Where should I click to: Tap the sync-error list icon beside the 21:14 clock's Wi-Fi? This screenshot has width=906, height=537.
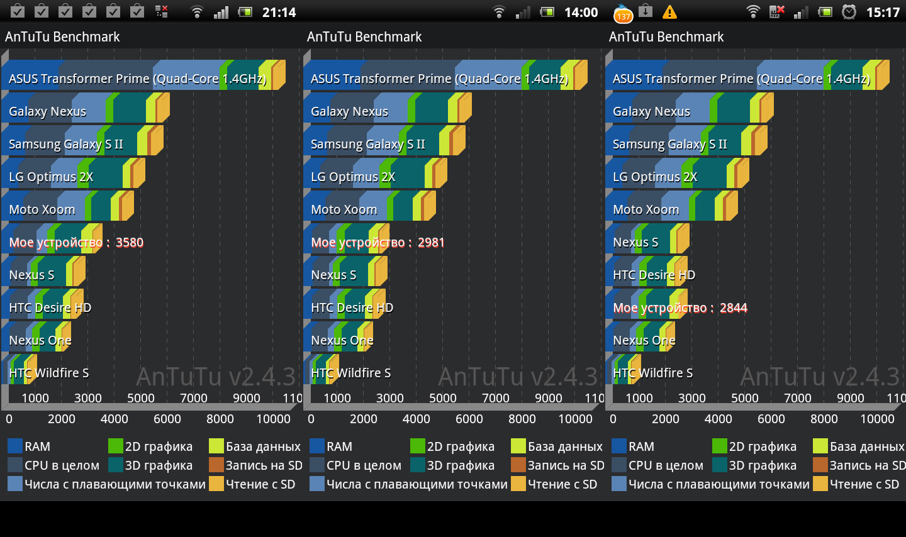pyautogui.click(x=161, y=11)
